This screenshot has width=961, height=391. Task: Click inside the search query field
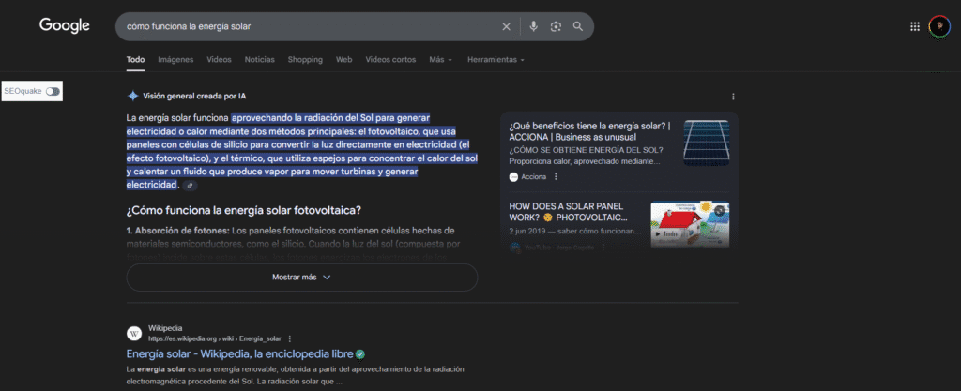tap(310, 26)
